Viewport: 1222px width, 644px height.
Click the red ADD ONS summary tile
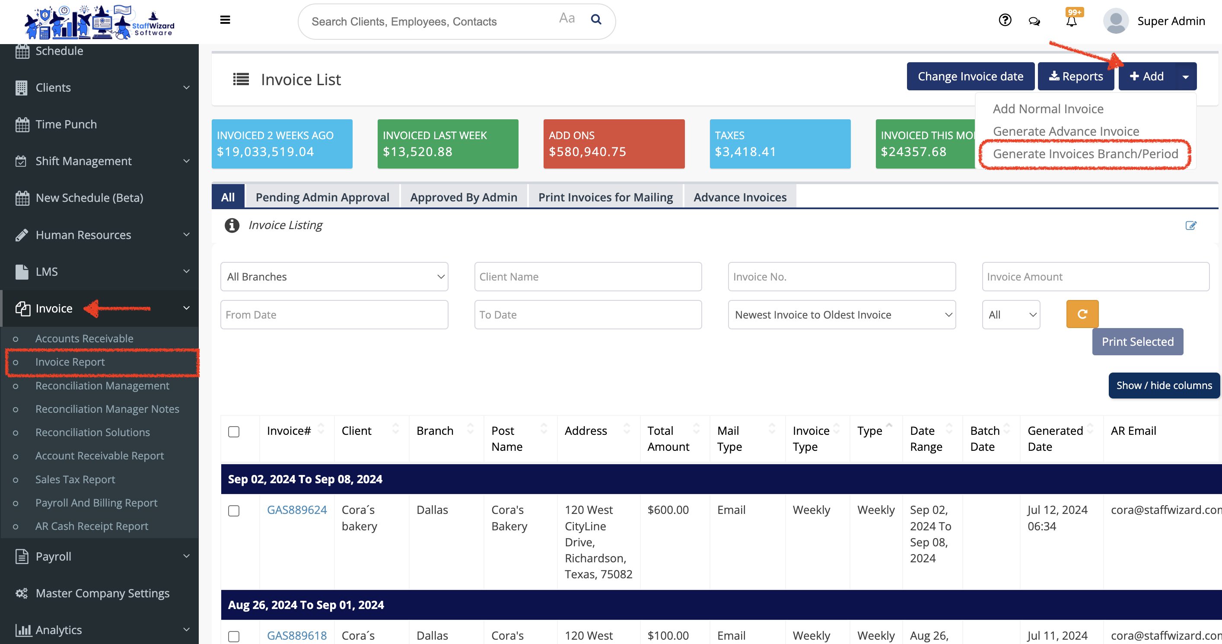pyautogui.click(x=613, y=144)
